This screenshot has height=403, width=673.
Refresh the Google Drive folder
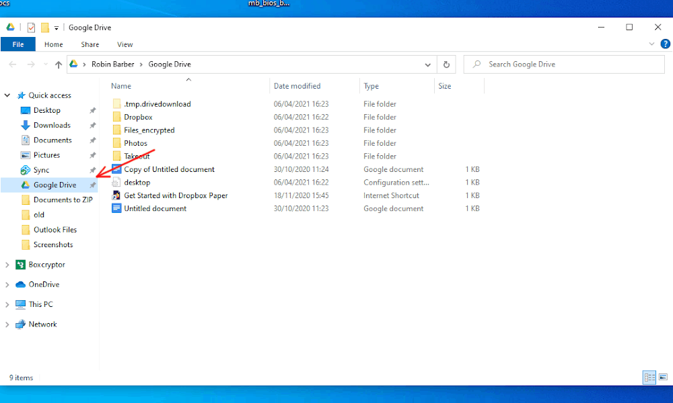tap(446, 64)
